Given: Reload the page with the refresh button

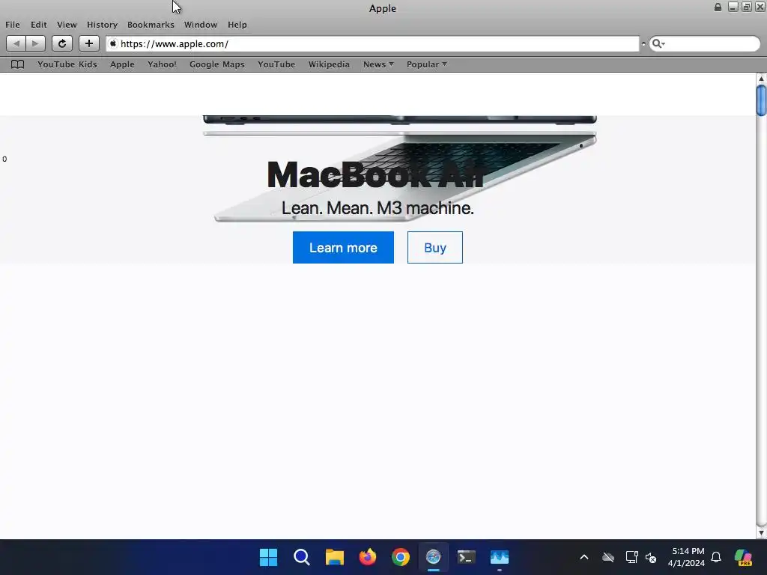Looking at the screenshot, I should [62, 43].
